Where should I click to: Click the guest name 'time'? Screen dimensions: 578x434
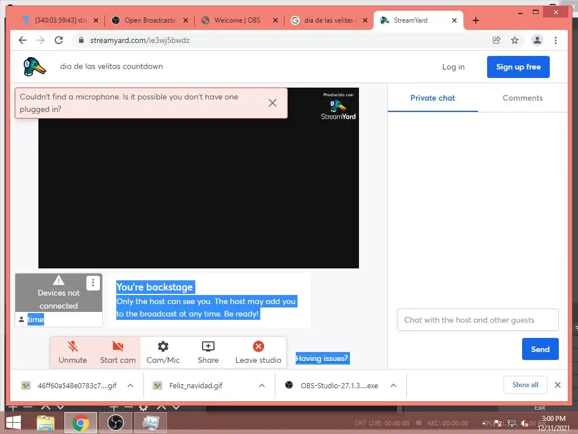click(x=36, y=320)
